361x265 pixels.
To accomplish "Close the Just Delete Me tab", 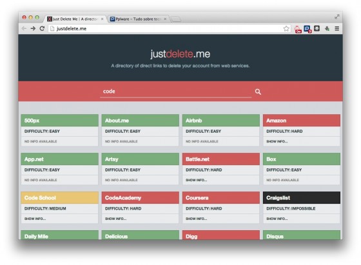I will pyautogui.click(x=102, y=19).
